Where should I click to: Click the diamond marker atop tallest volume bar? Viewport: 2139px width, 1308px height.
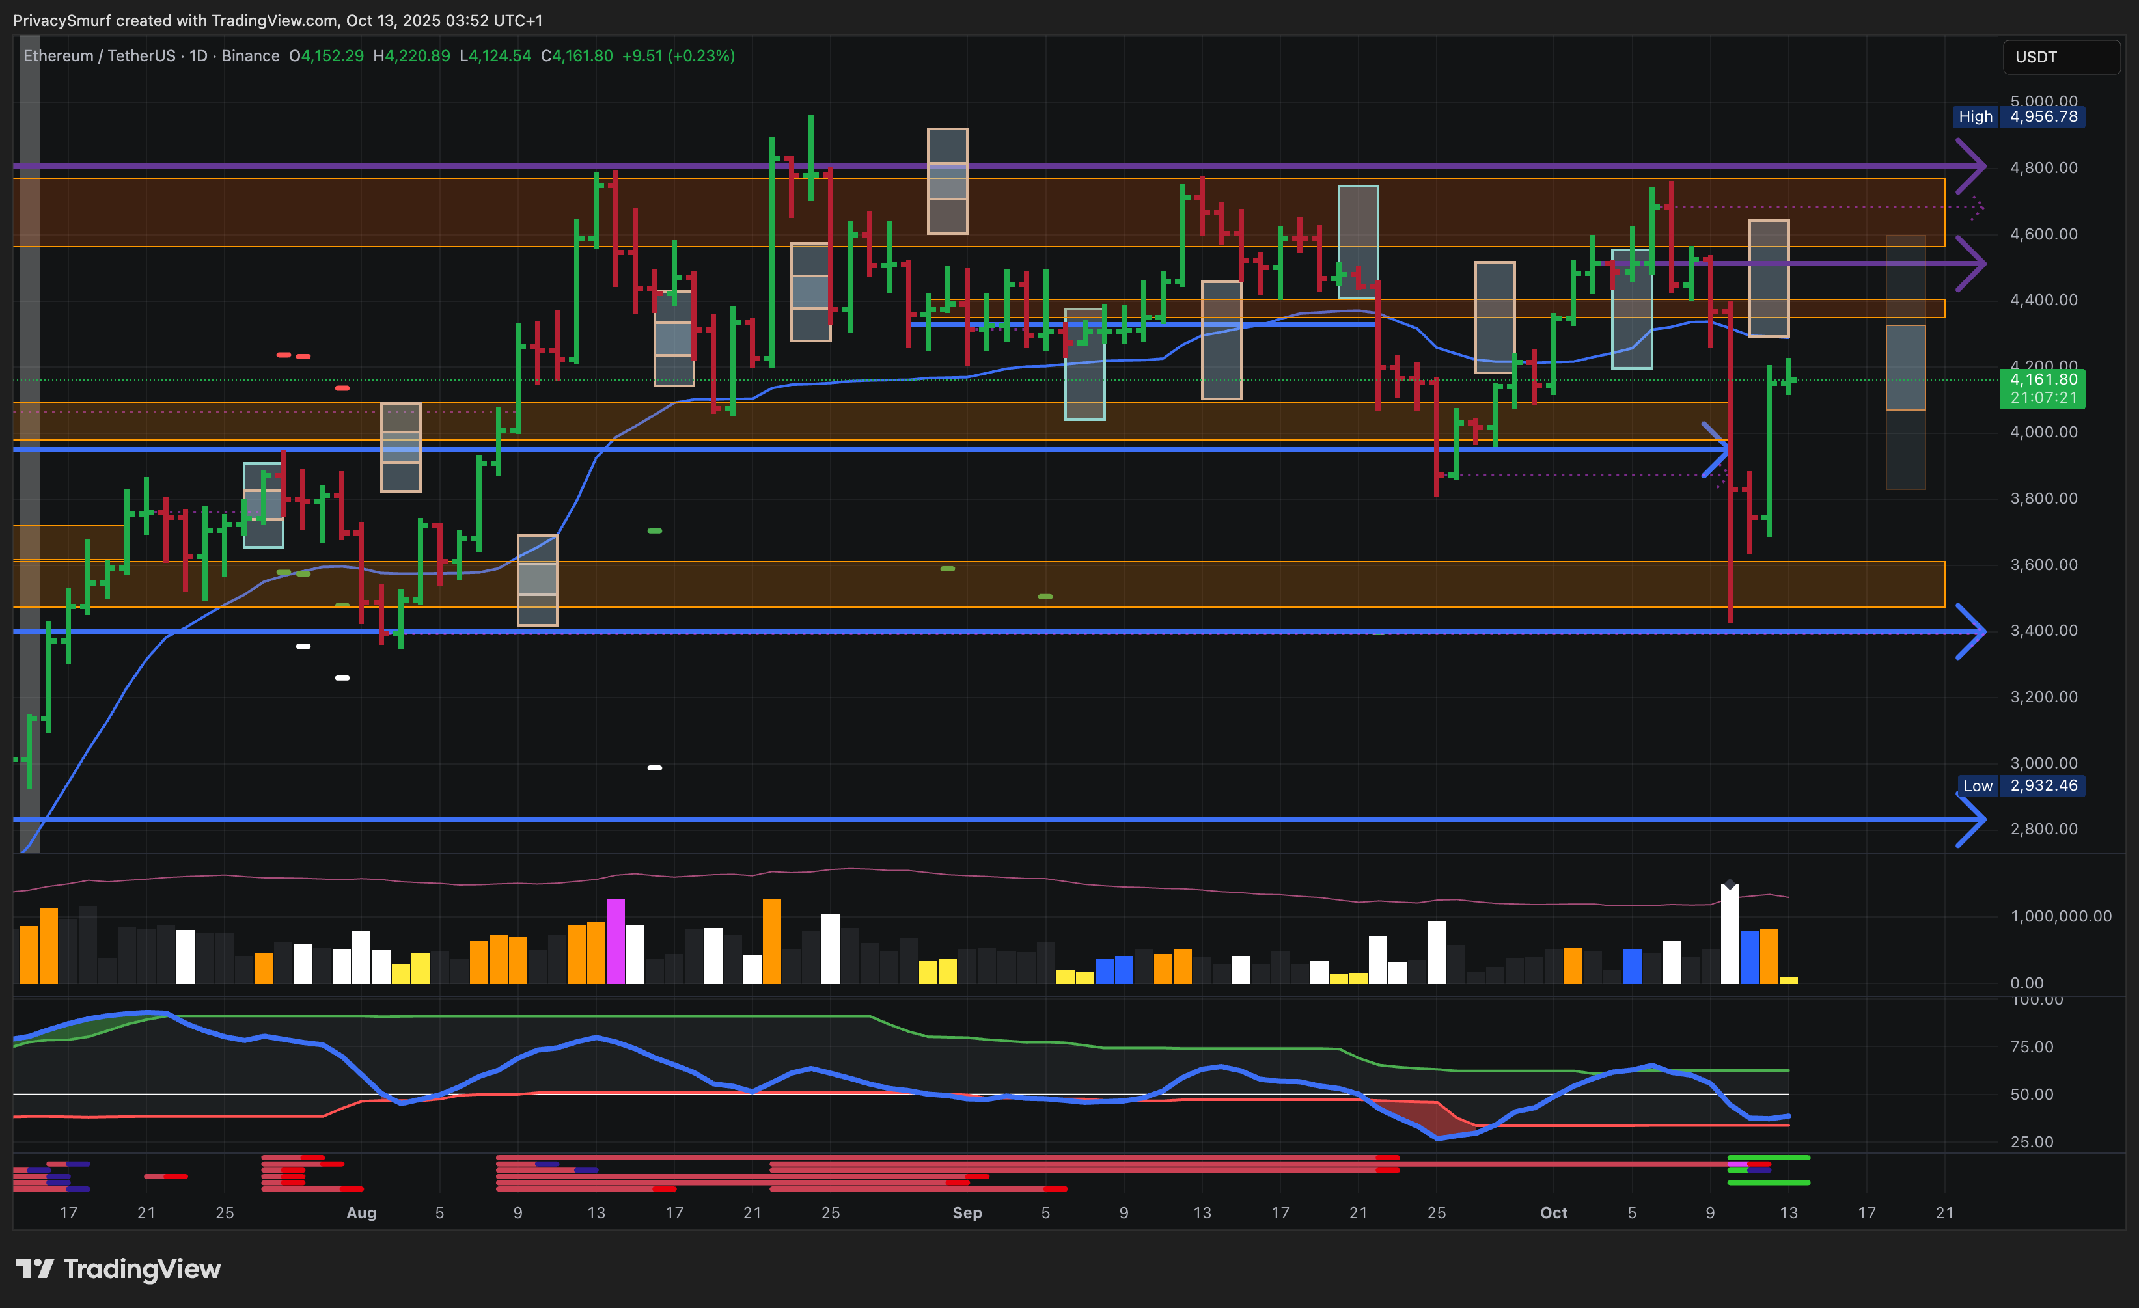(x=1730, y=884)
